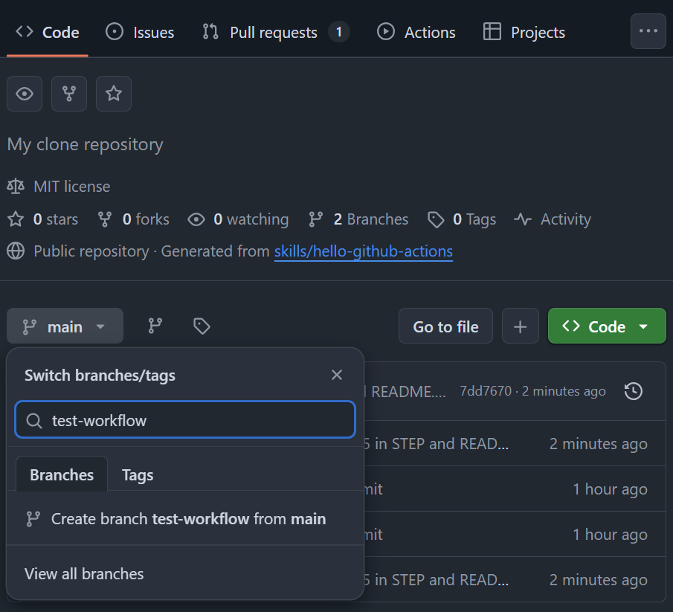Click the Go to file button
Image resolution: width=673 pixels, height=612 pixels.
445,326
